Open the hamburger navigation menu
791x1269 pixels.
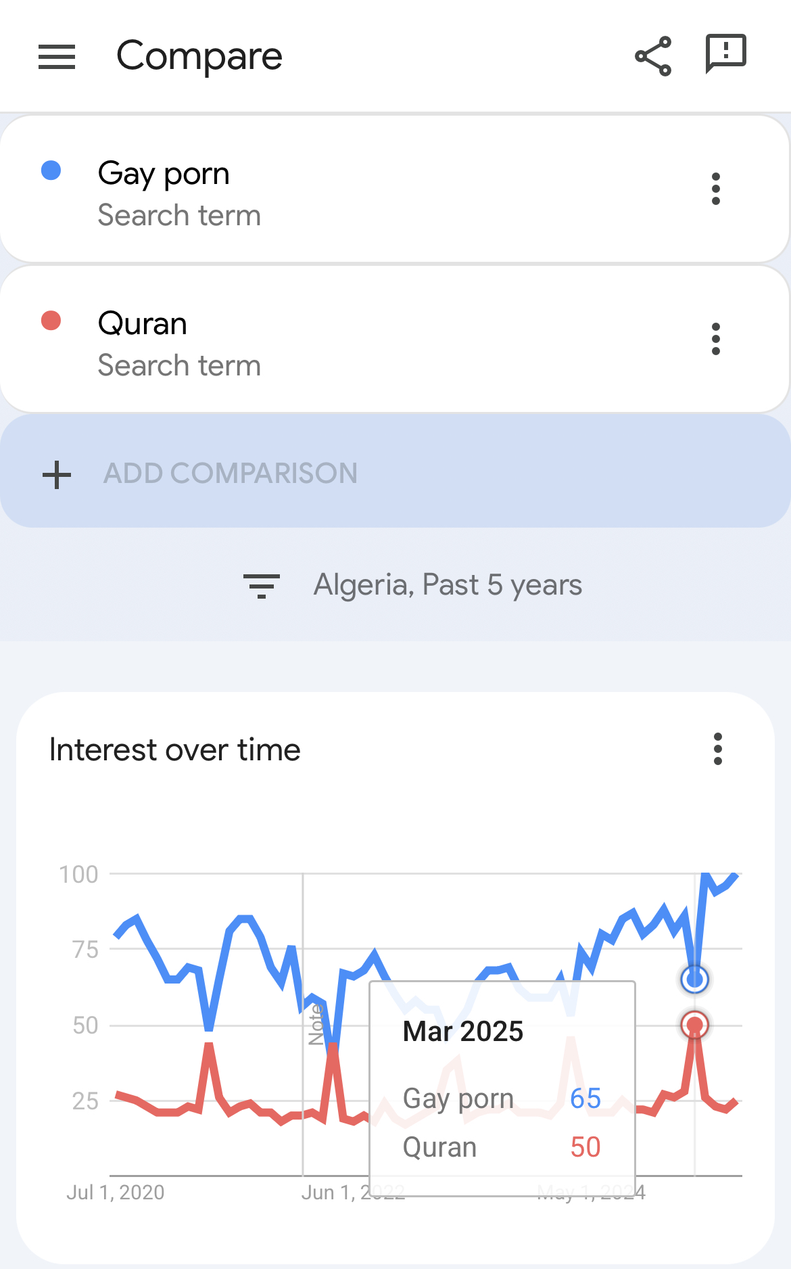coord(57,57)
